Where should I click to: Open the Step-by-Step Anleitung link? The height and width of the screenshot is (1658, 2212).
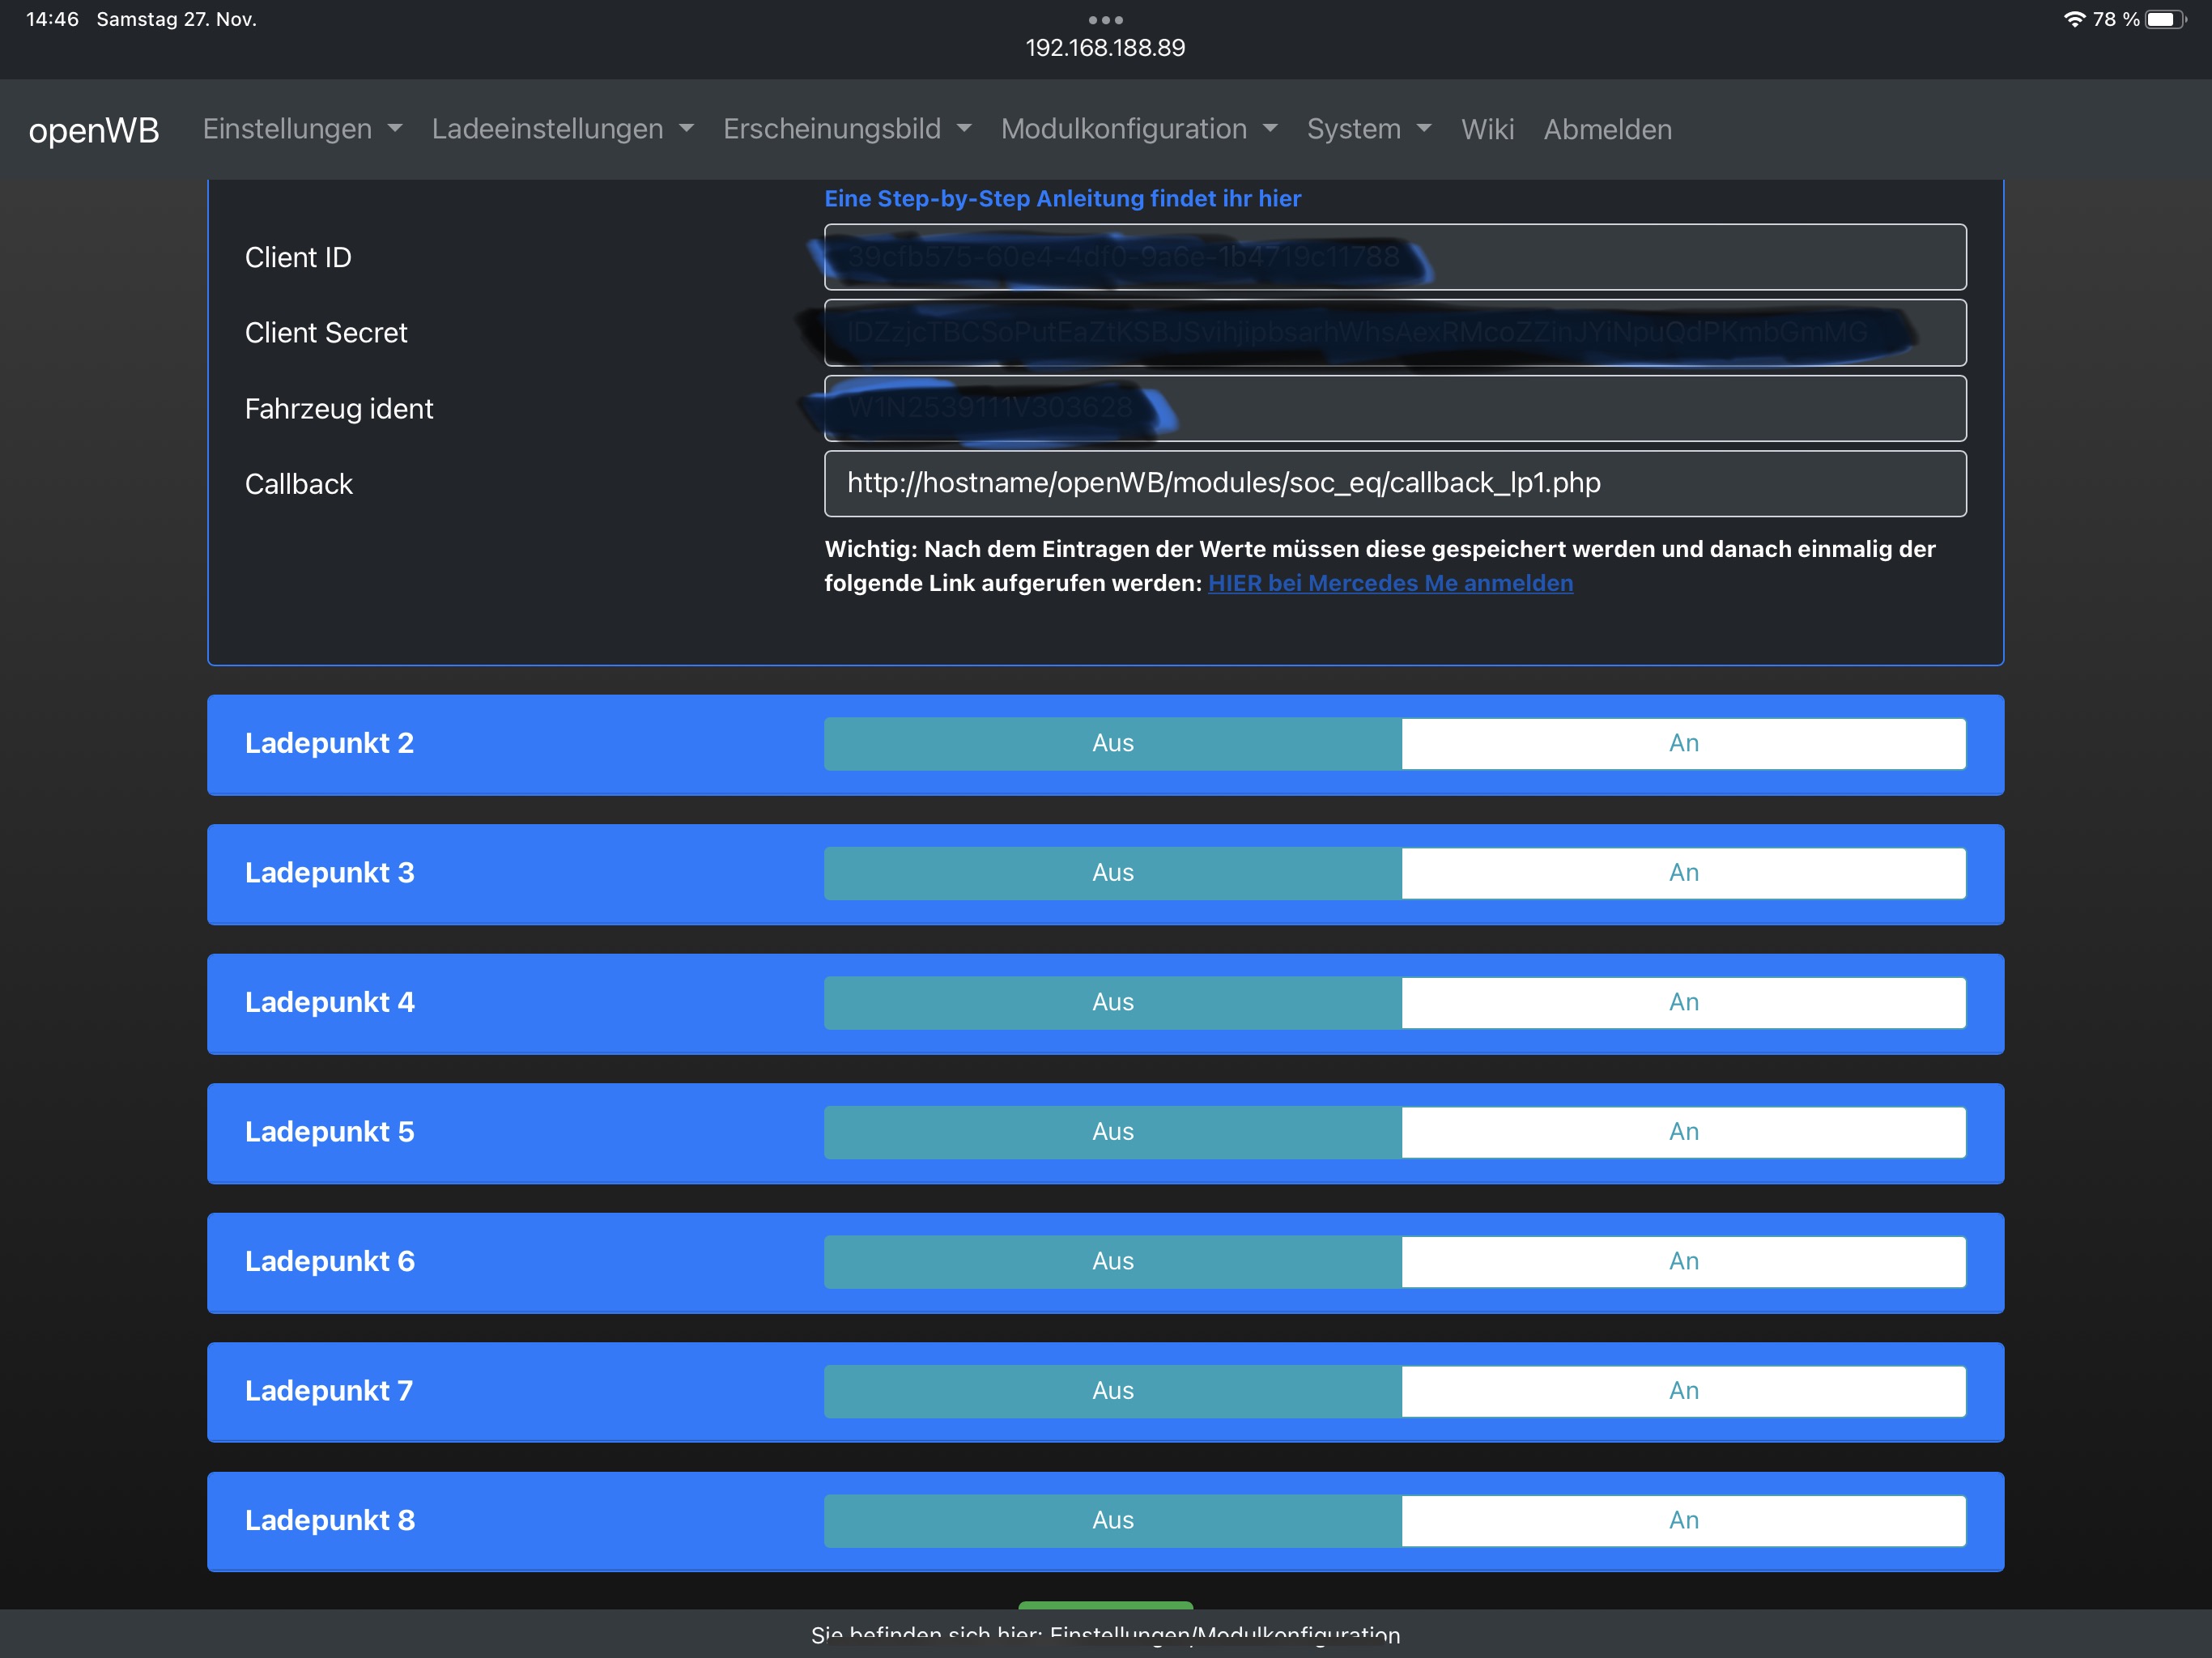point(1062,198)
